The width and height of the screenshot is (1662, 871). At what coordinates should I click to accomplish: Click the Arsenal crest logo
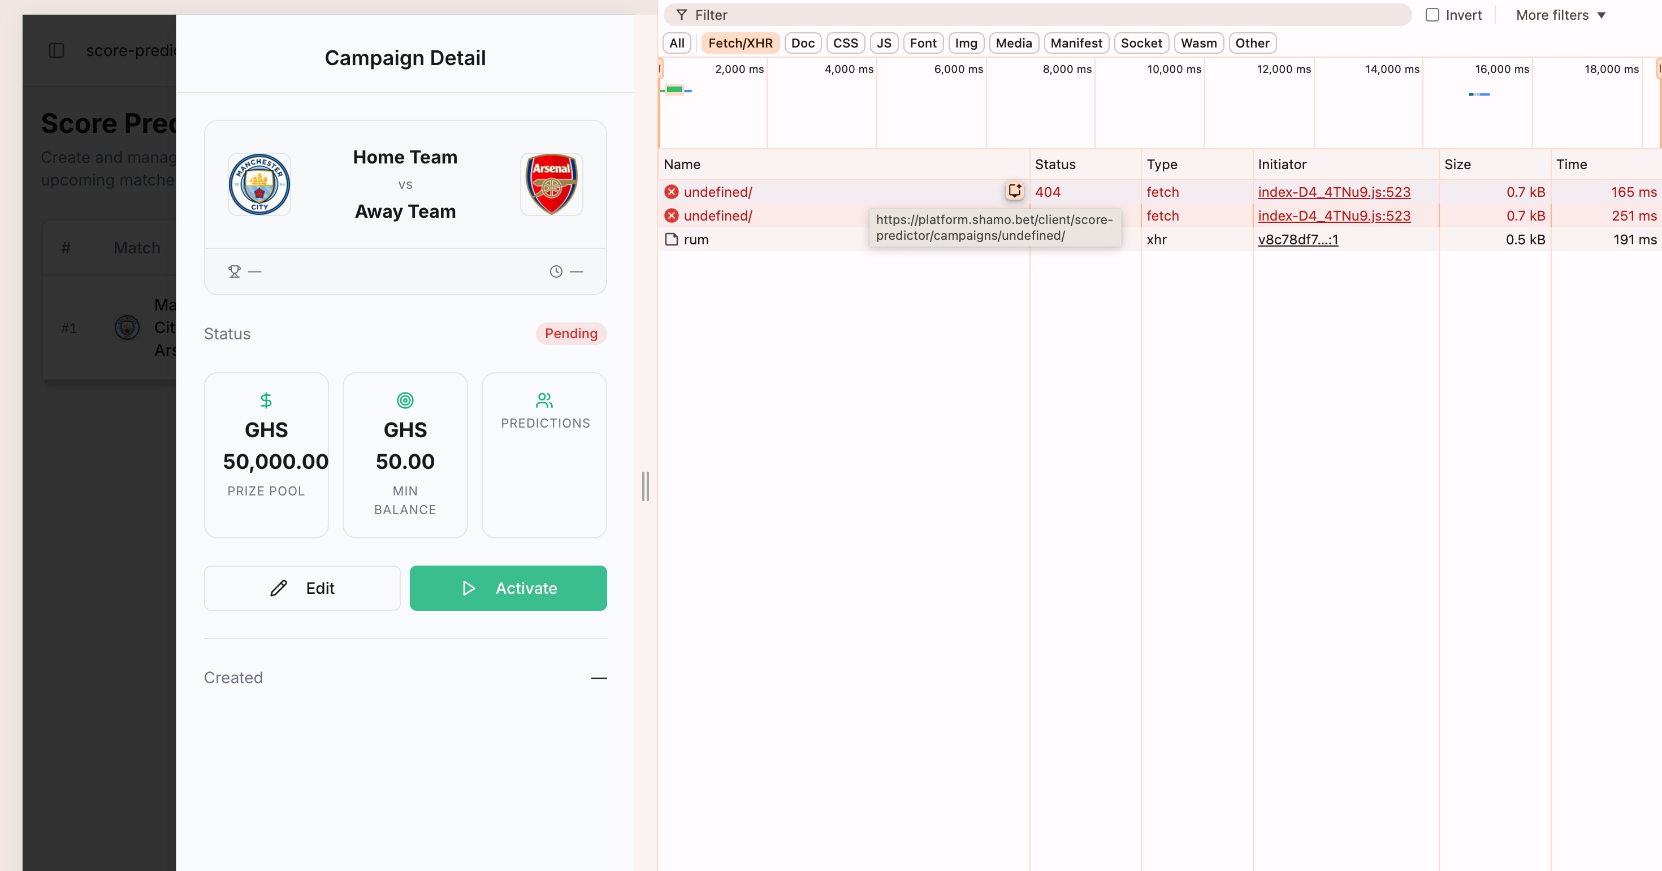coord(551,184)
